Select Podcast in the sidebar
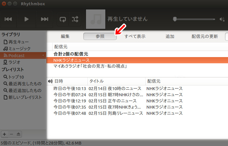Viewport: 228px width, 146px height. (23, 55)
